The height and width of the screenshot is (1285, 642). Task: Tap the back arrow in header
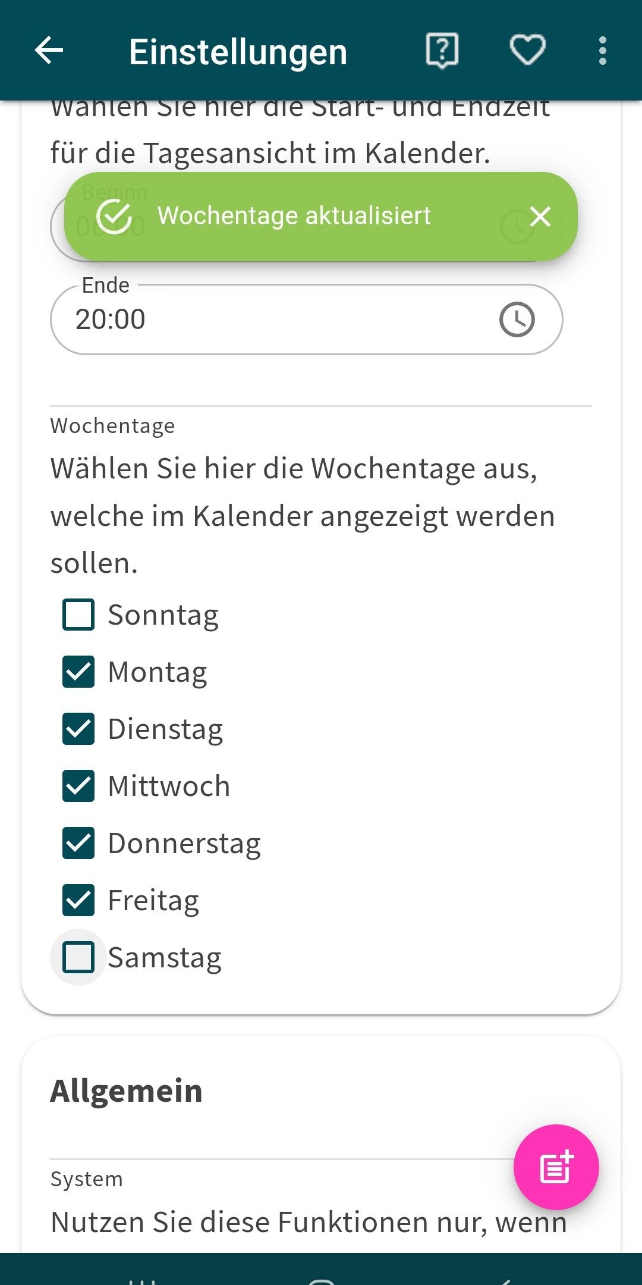(x=49, y=51)
